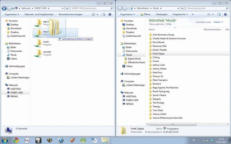Screen dimensions: 231x144
Task: Select Frank Zappa folder icon in list
Action: (x=150, y=54)
